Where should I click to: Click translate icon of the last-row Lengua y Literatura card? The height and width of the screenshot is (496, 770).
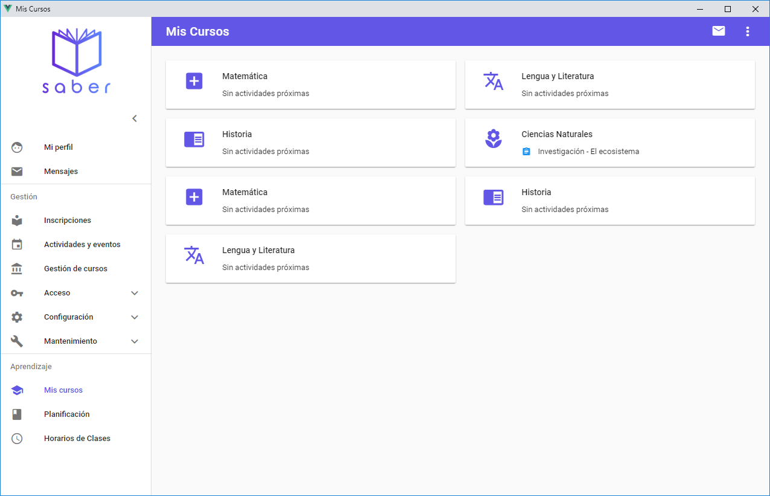pyautogui.click(x=194, y=255)
